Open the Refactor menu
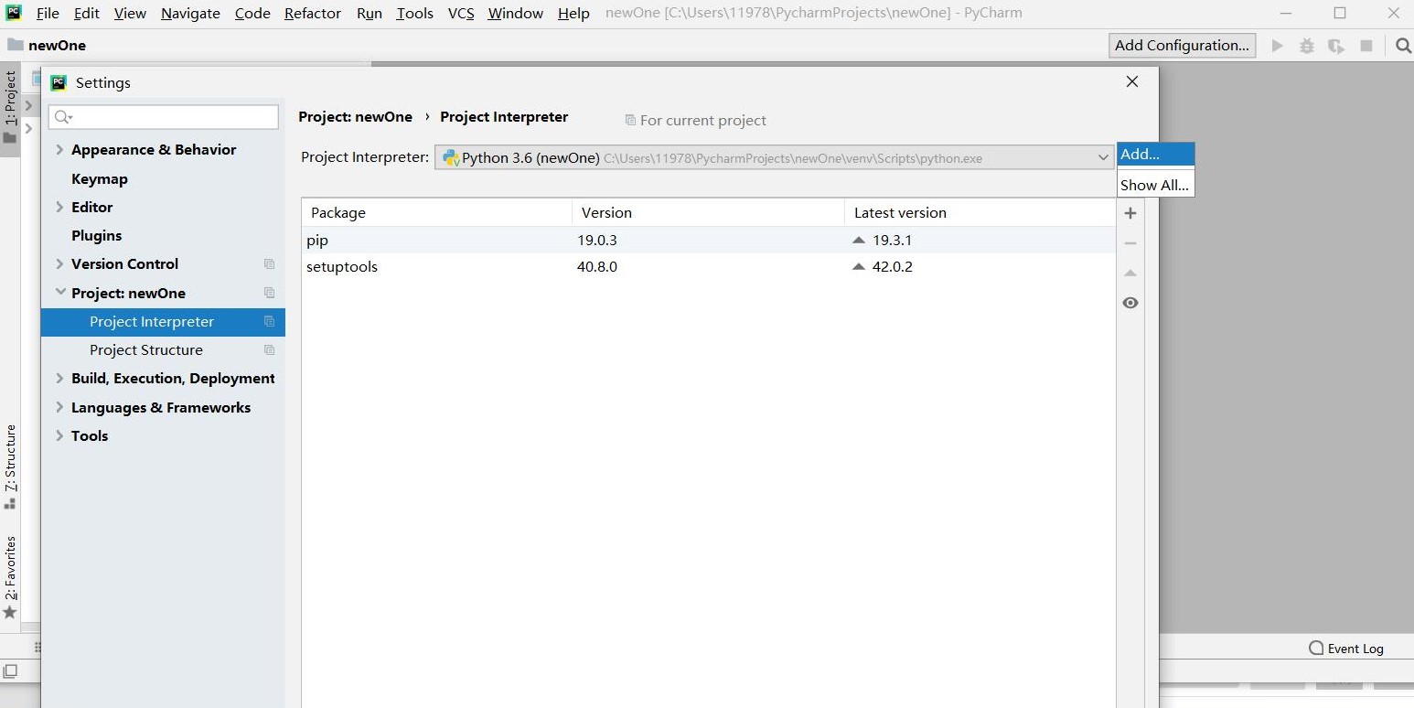Image resolution: width=1414 pixels, height=708 pixels. 313,14
